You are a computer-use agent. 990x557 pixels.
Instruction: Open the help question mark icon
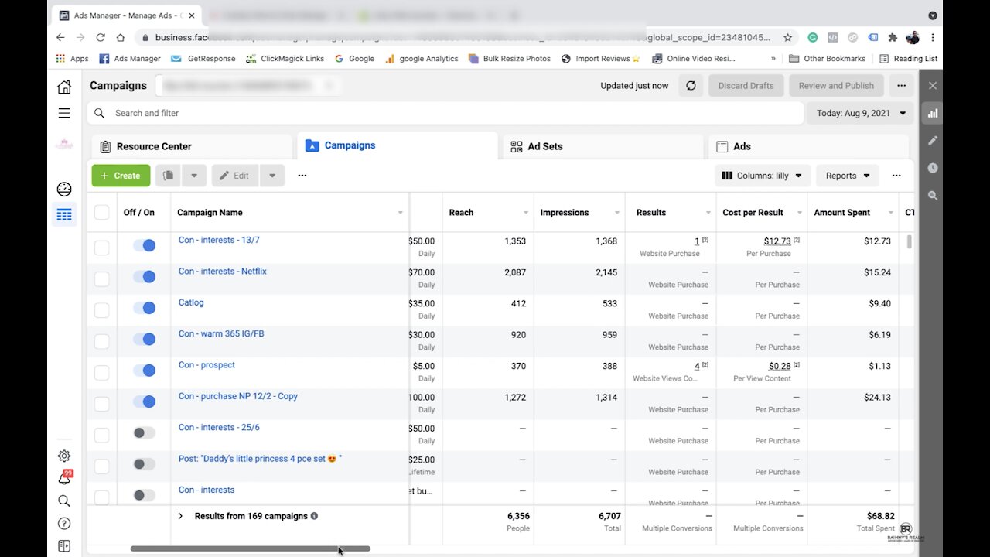64,523
